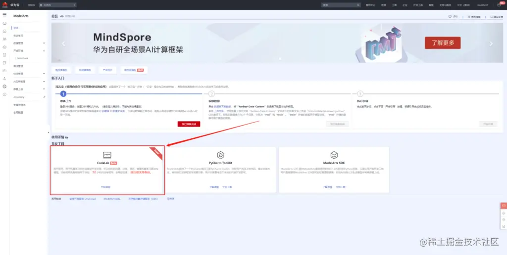Click the PyCharm ToolKit hexagon icon
This screenshot has width=507, height=255.
point(220,155)
